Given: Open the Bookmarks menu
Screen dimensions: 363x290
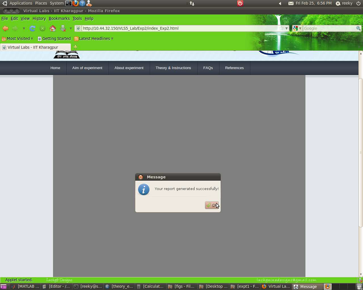Looking at the screenshot, I should (x=59, y=19).
